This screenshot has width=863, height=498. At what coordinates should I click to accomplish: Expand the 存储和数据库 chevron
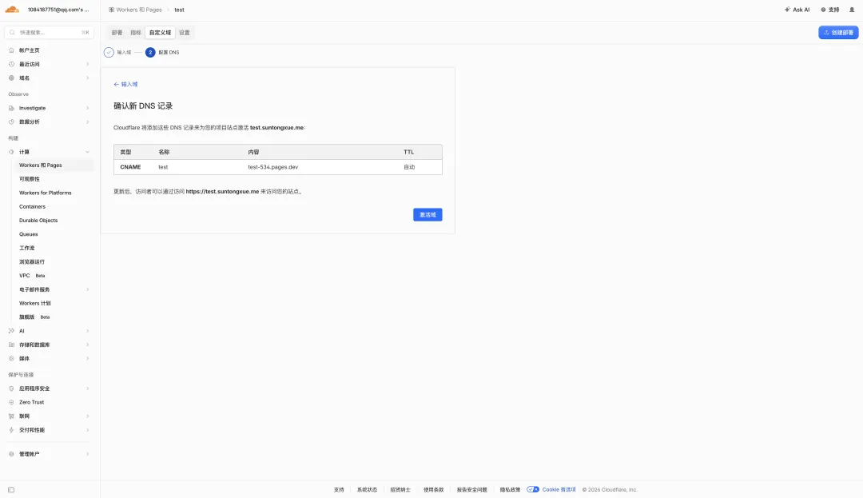coord(88,345)
